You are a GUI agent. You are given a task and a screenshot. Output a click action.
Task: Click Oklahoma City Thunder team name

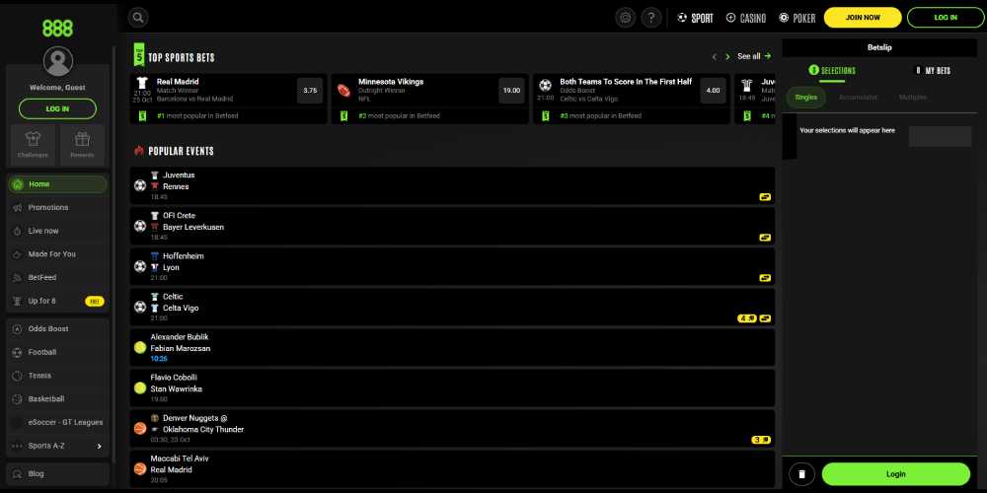coord(203,430)
